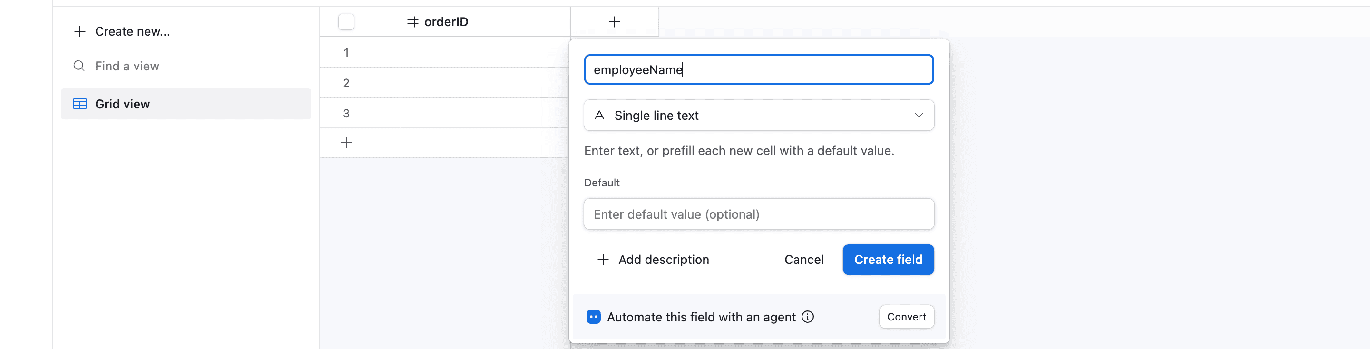The width and height of the screenshot is (1370, 349).
Task: Click the Grid view table icon
Action: coord(80,104)
